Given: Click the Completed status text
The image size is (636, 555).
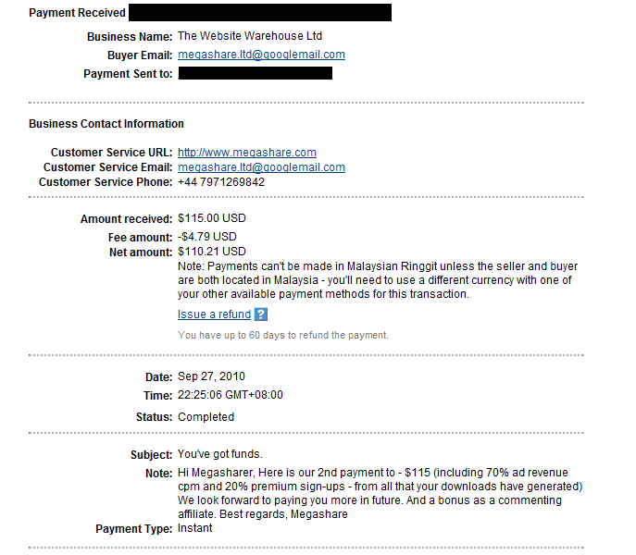Looking at the screenshot, I should click(206, 417).
